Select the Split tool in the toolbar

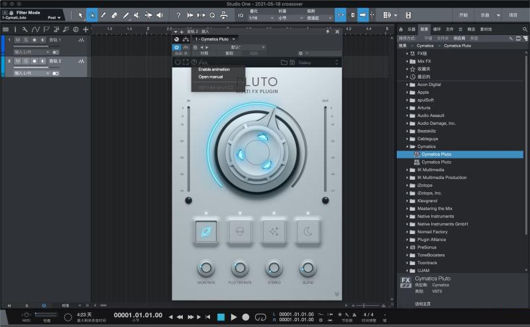coord(103,15)
